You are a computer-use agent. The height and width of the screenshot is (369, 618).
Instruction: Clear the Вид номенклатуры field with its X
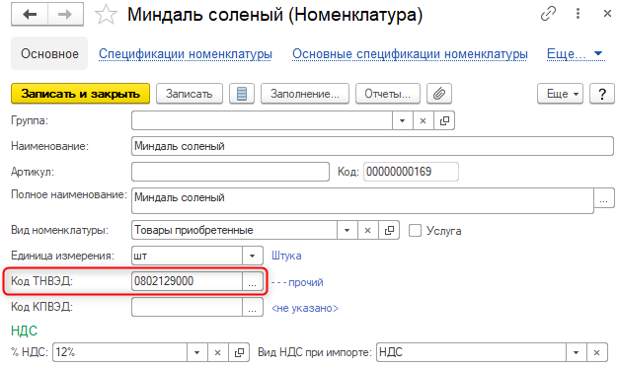[367, 230]
